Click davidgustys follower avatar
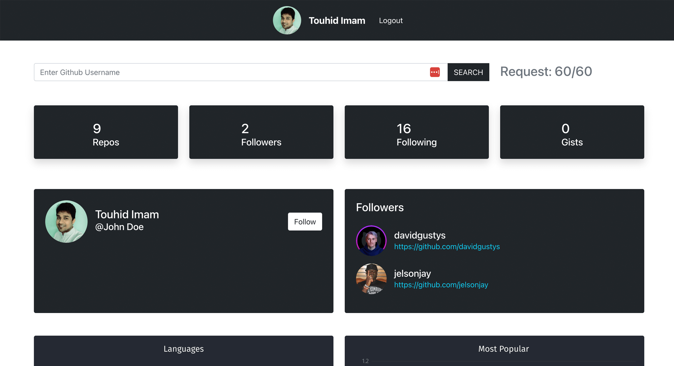This screenshot has height=366, width=674. click(371, 241)
